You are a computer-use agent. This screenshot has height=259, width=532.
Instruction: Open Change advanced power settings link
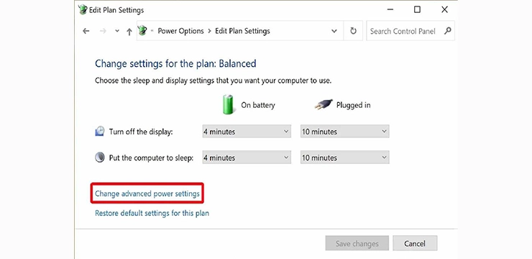click(147, 194)
